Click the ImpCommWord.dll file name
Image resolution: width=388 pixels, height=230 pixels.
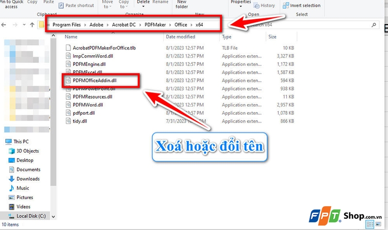(93, 56)
